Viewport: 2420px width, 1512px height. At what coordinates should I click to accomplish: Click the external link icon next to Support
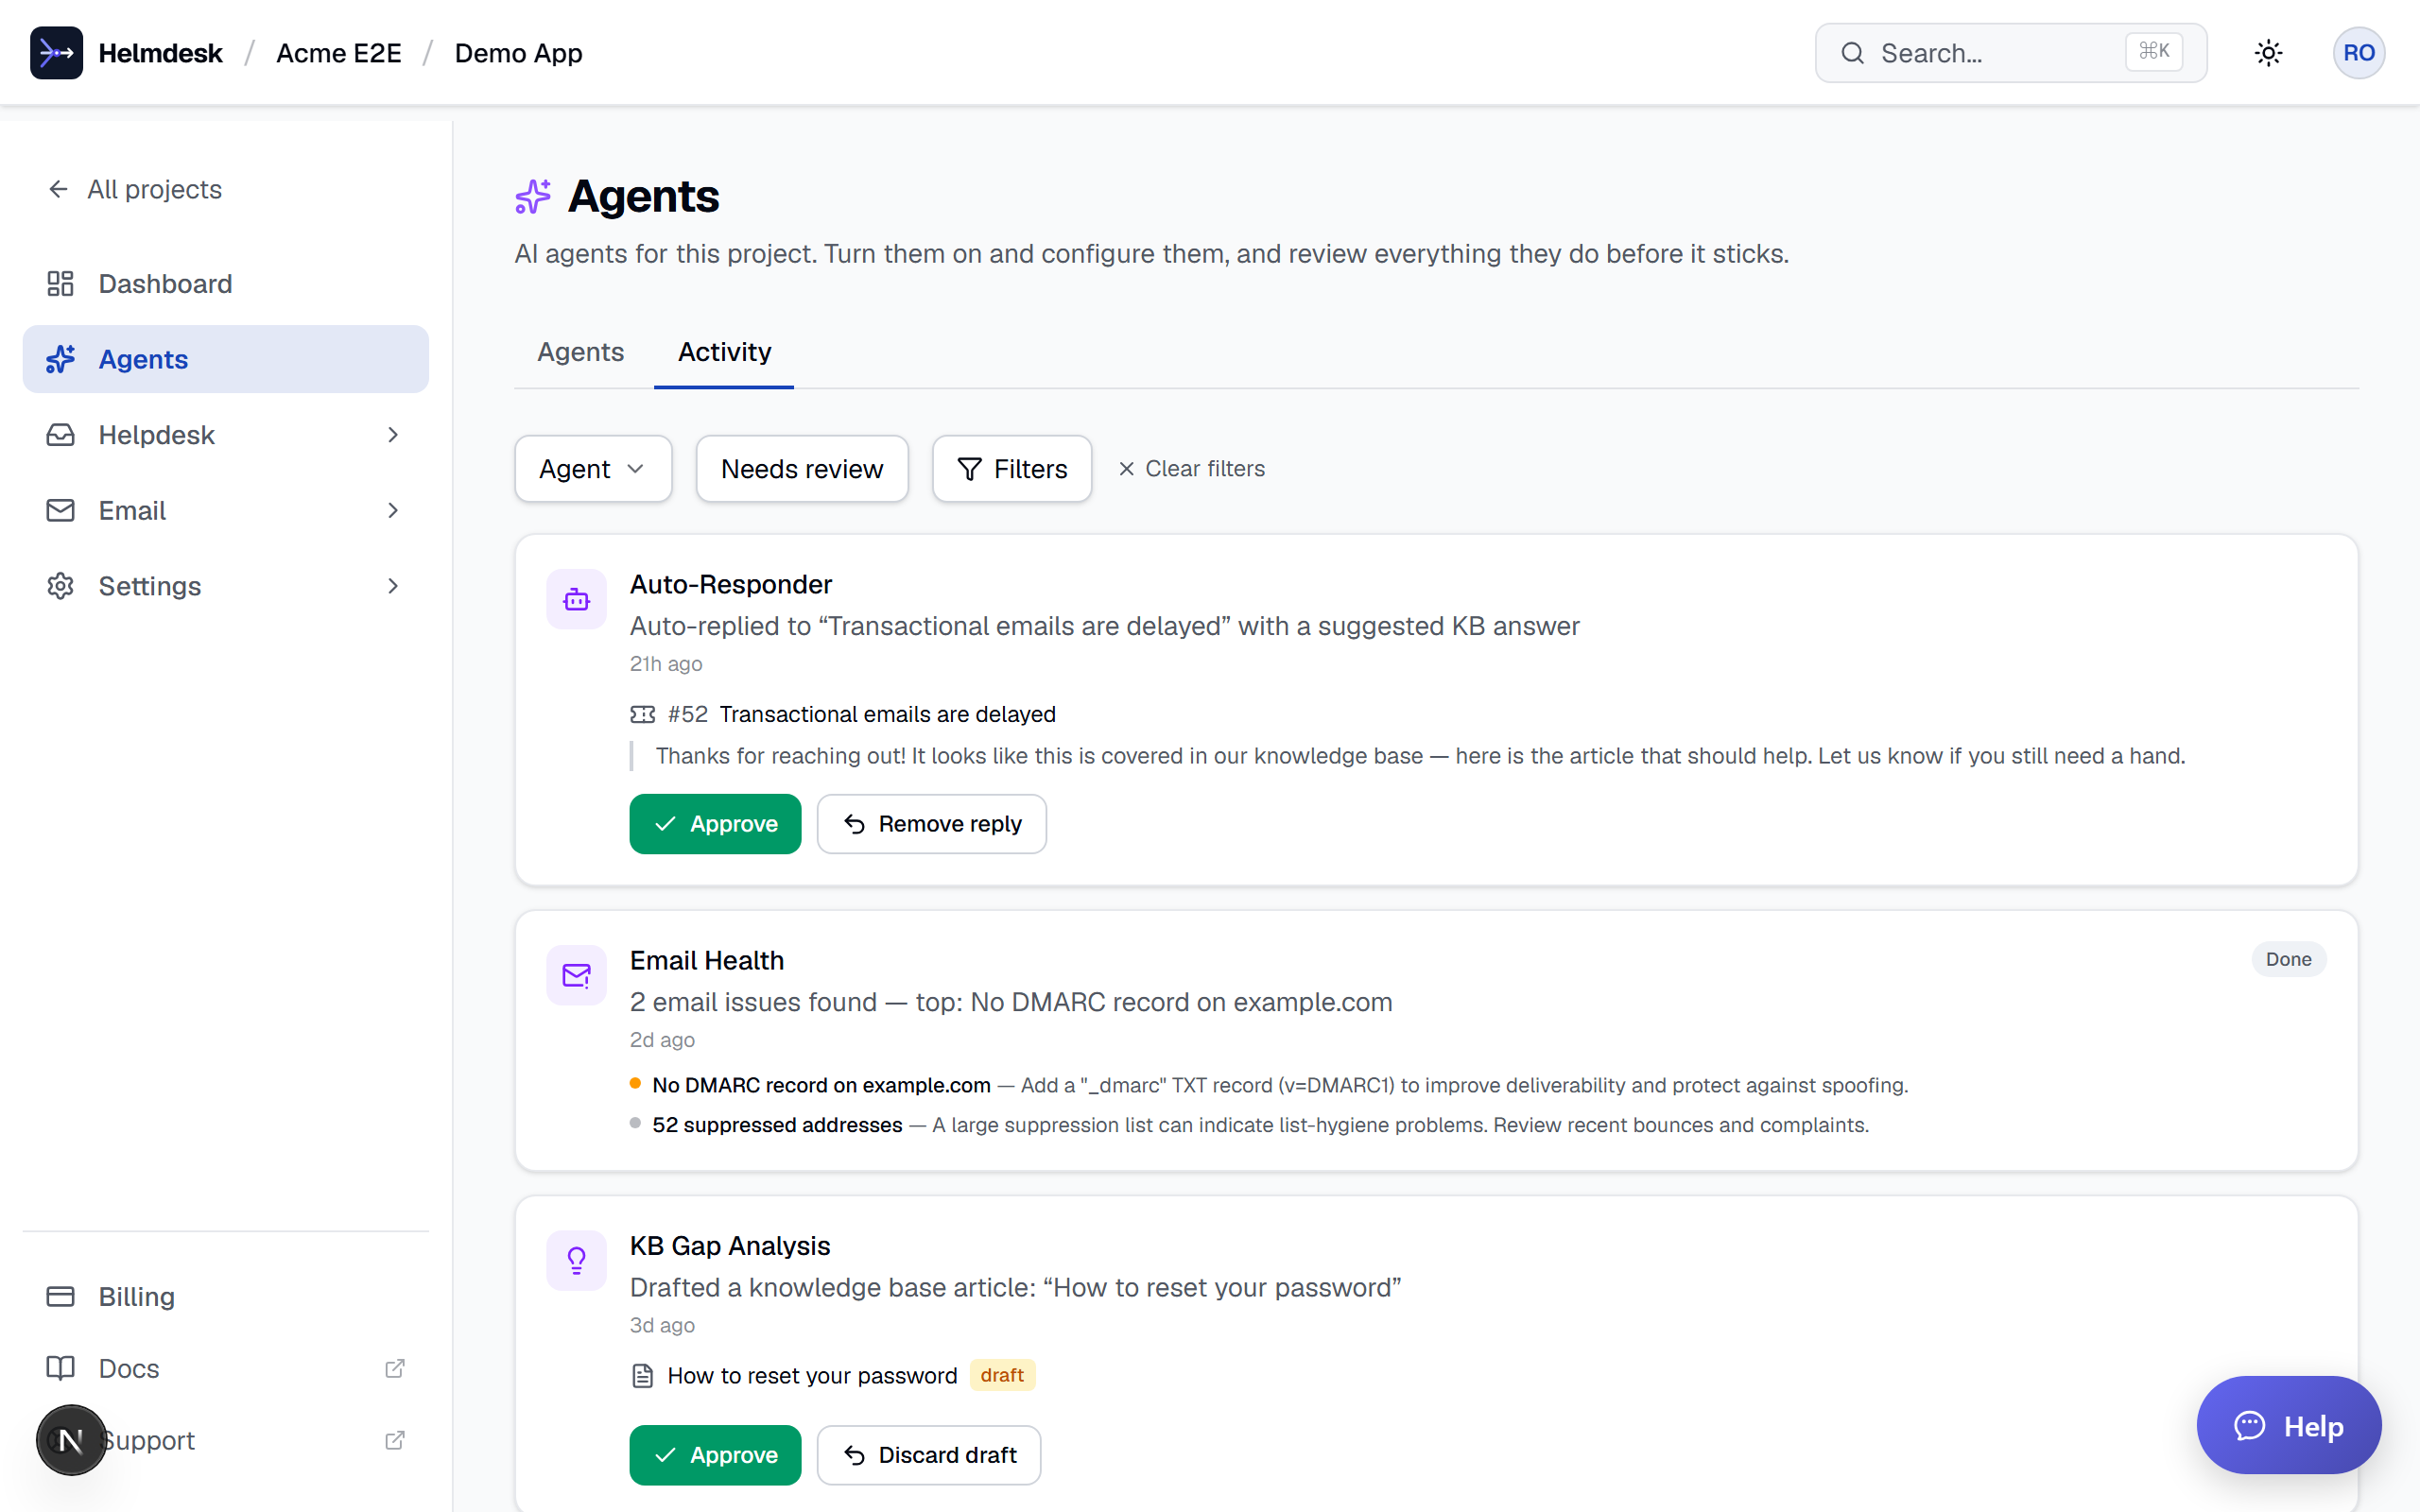click(395, 1440)
